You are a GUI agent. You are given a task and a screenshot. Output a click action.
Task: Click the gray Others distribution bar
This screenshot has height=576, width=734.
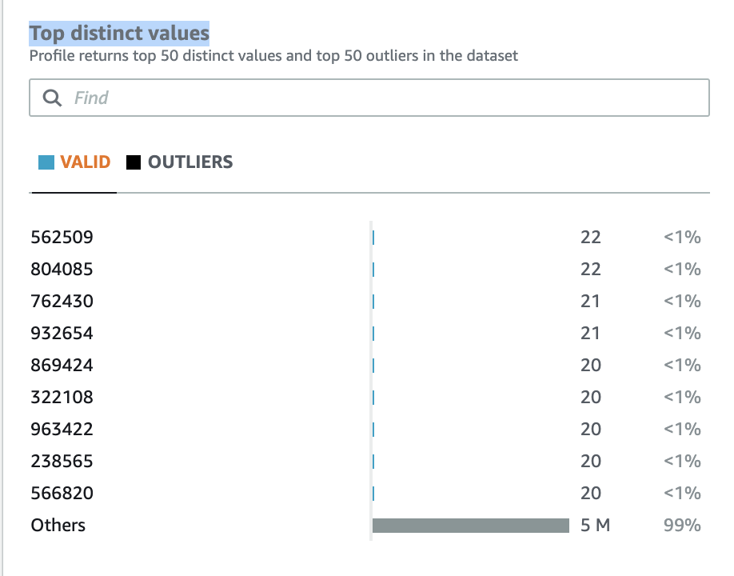(x=471, y=526)
